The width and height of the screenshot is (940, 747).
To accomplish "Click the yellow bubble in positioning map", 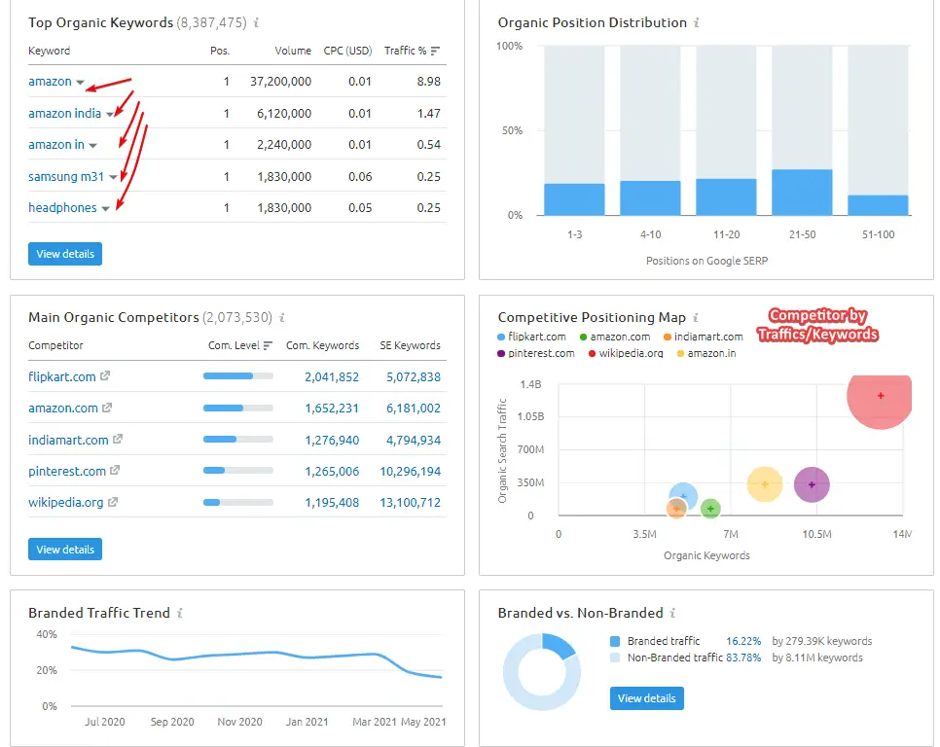I will click(765, 484).
